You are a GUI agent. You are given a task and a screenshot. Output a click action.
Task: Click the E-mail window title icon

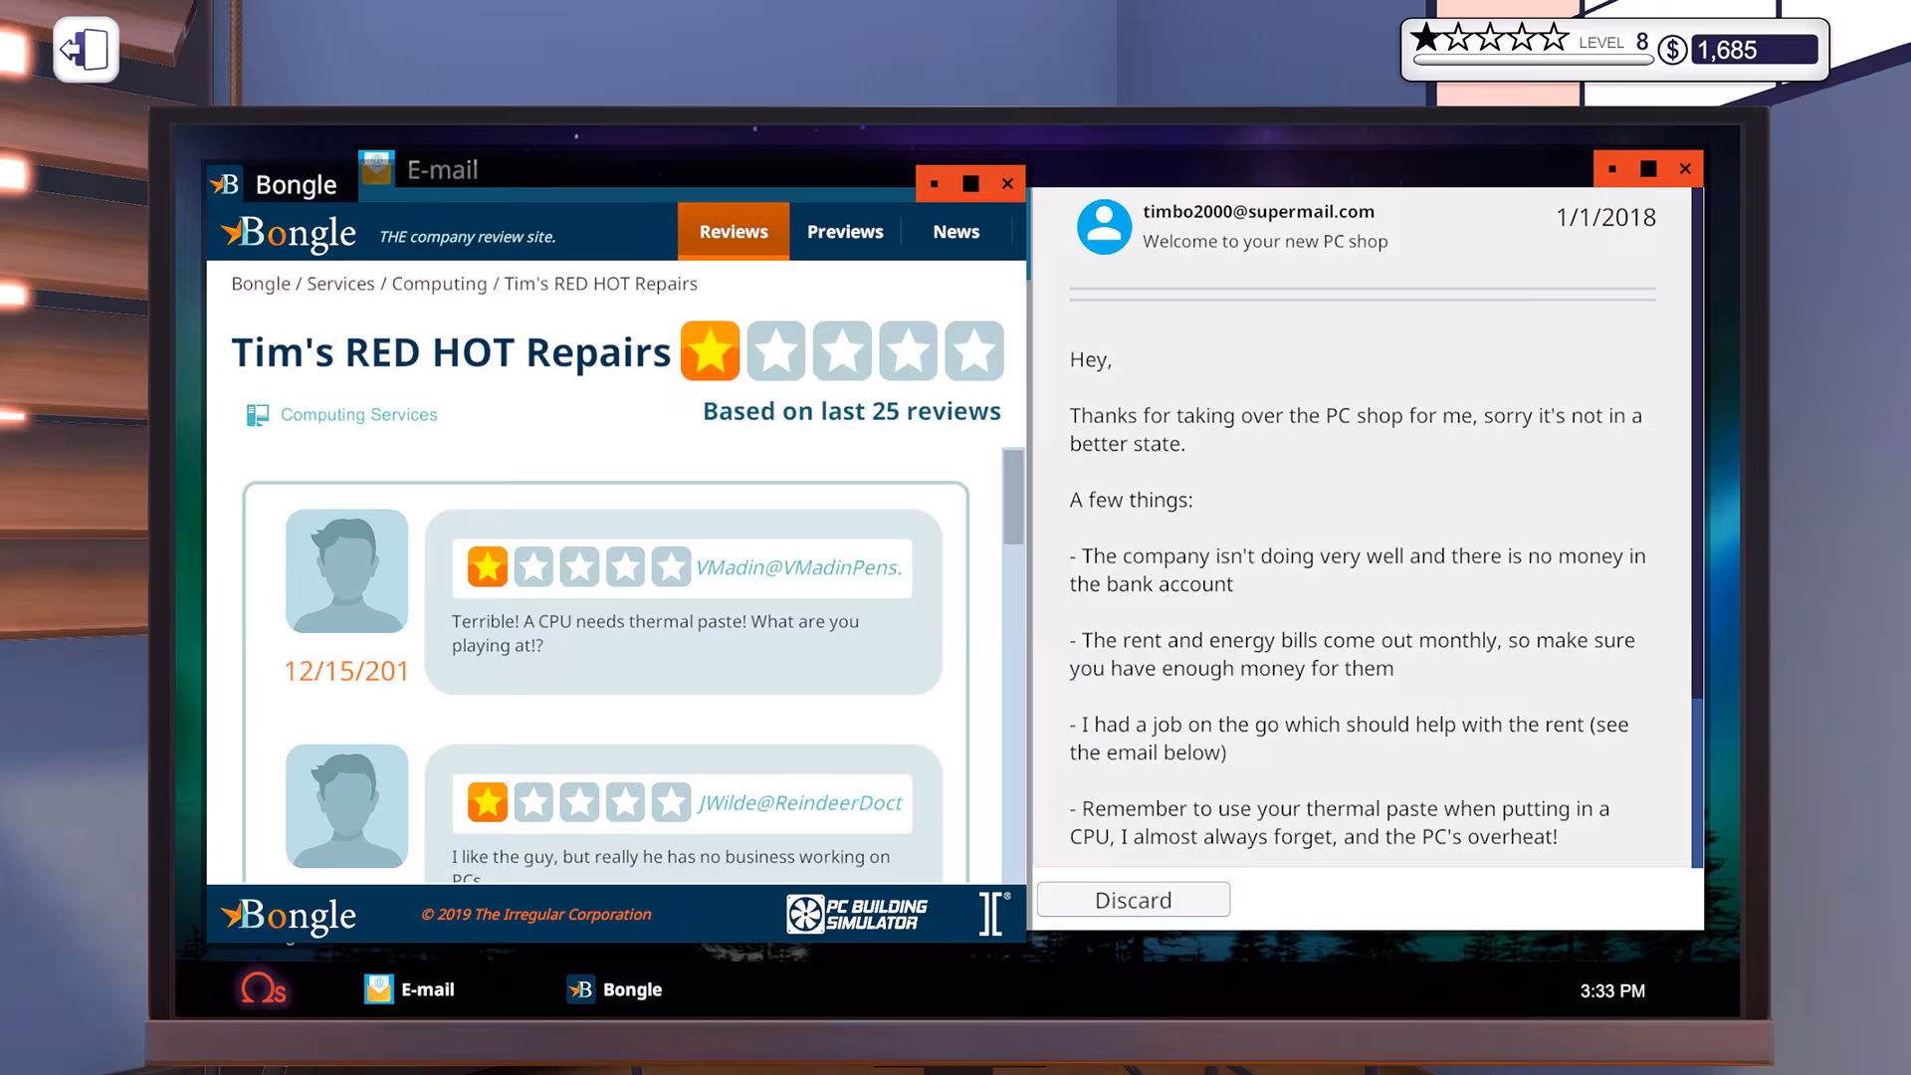pos(376,168)
